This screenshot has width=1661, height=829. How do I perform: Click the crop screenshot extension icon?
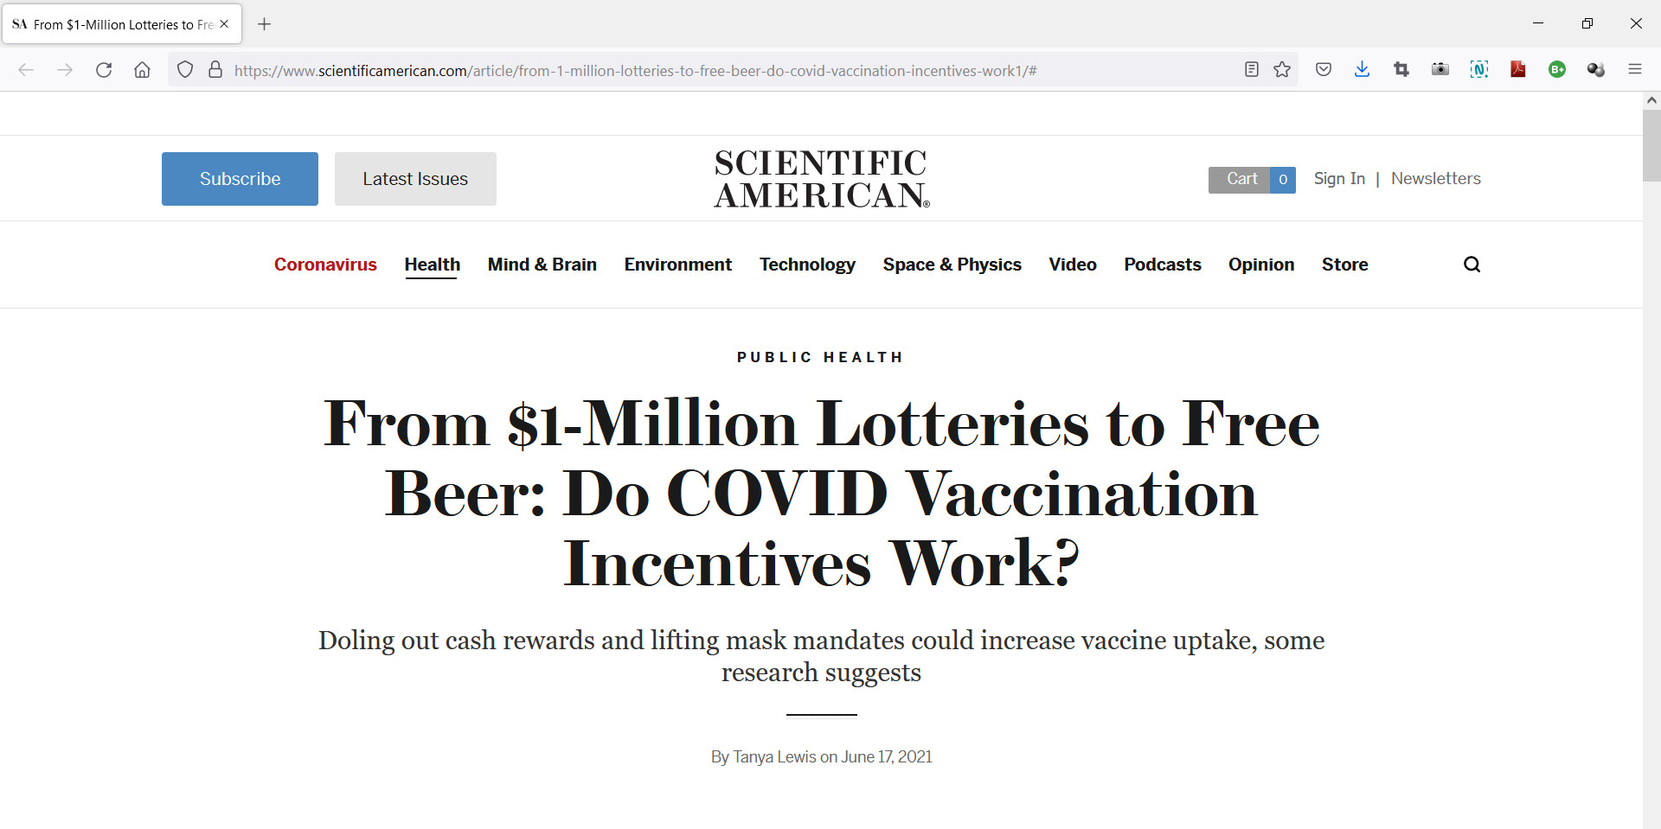(1401, 70)
